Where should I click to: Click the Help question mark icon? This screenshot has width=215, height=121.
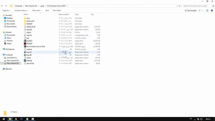coord(212,10)
